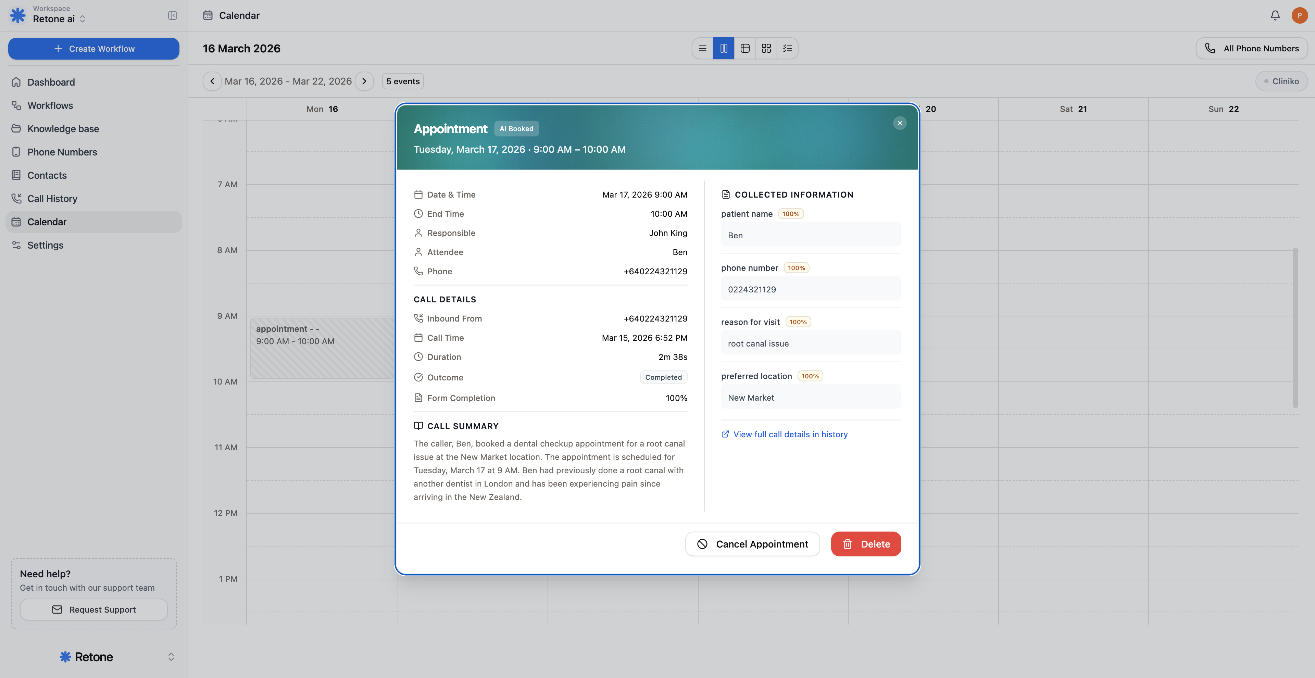Click the calendar icon in the page header
This screenshot has height=678, width=1315.
(207, 15)
